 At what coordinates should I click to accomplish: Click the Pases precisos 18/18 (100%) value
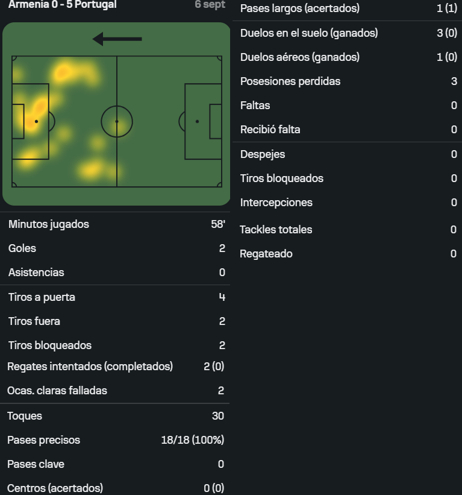click(x=192, y=440)
